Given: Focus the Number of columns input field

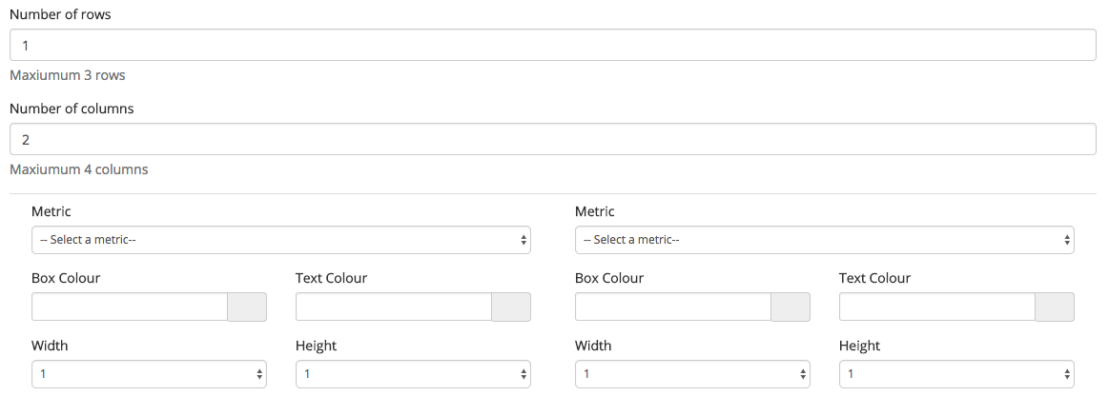Looking at the screenshot, I should (x=552, y=139).
